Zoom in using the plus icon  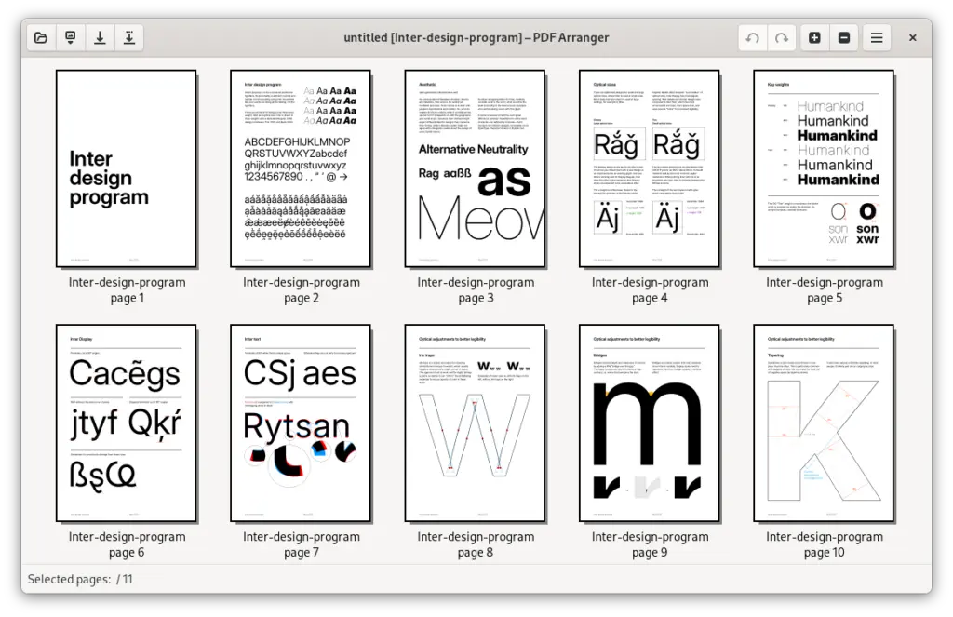point(814,38)
